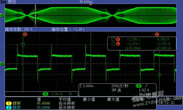Click the 缩放位置 -1.29 s readout
This screenshot has height=110, width=183.
coord(68,29)
